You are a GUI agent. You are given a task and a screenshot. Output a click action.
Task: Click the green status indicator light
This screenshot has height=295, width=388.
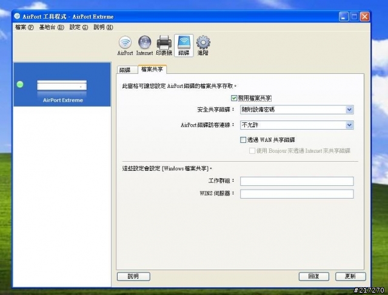(x=20, y=84)
